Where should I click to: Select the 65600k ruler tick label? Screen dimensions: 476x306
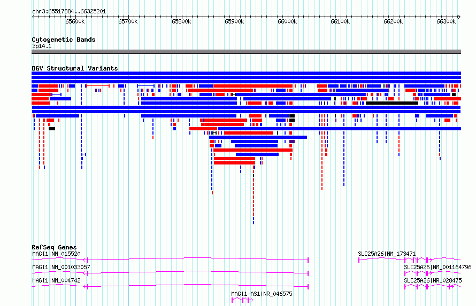pyautogui.click(x=75, y=21)
